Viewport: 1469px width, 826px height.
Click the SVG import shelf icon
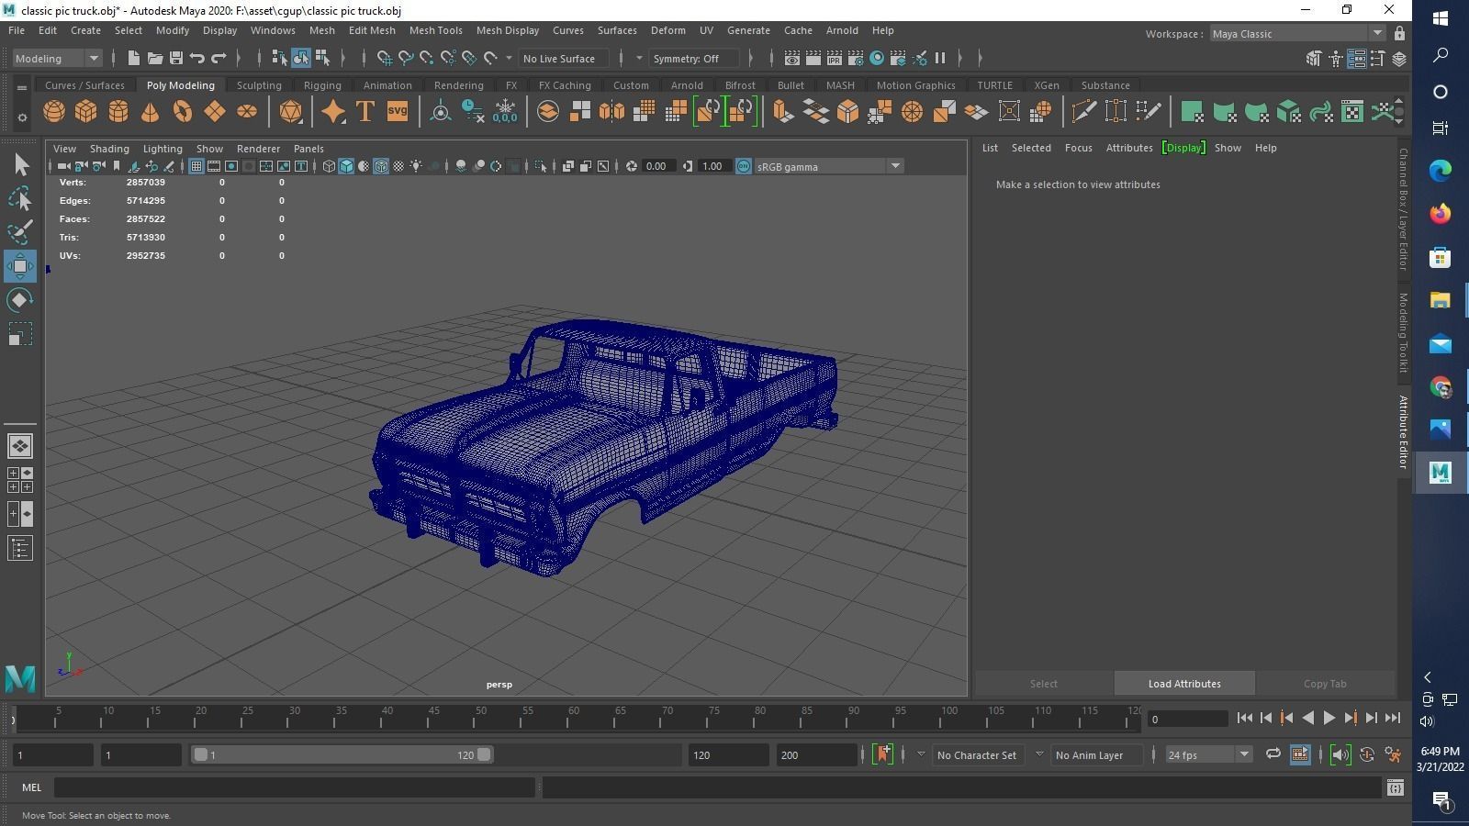click(x=397, y=112)
